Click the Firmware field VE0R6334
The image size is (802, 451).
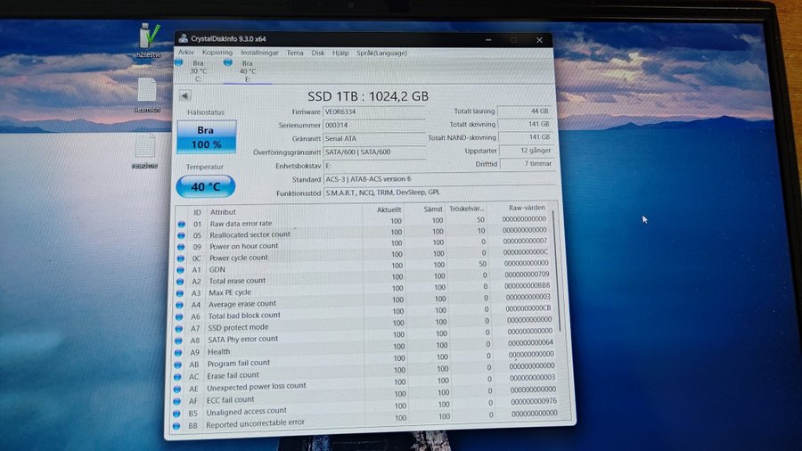point(374,111)
